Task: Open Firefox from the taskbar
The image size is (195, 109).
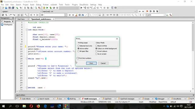Action: (x=38, y=106)
